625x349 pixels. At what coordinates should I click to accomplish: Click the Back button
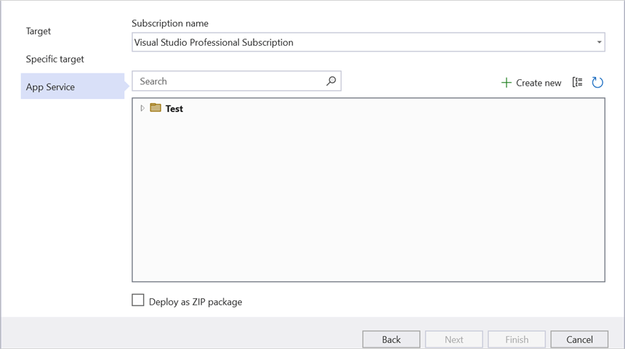click(x=391, y=340)
